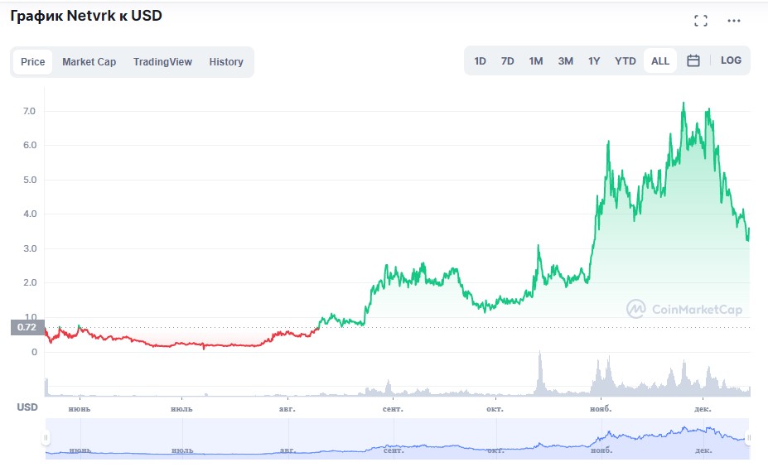Viewport: 768px width, 467px height.
Task: Select the 1M time range
Action: coord(536,61)
